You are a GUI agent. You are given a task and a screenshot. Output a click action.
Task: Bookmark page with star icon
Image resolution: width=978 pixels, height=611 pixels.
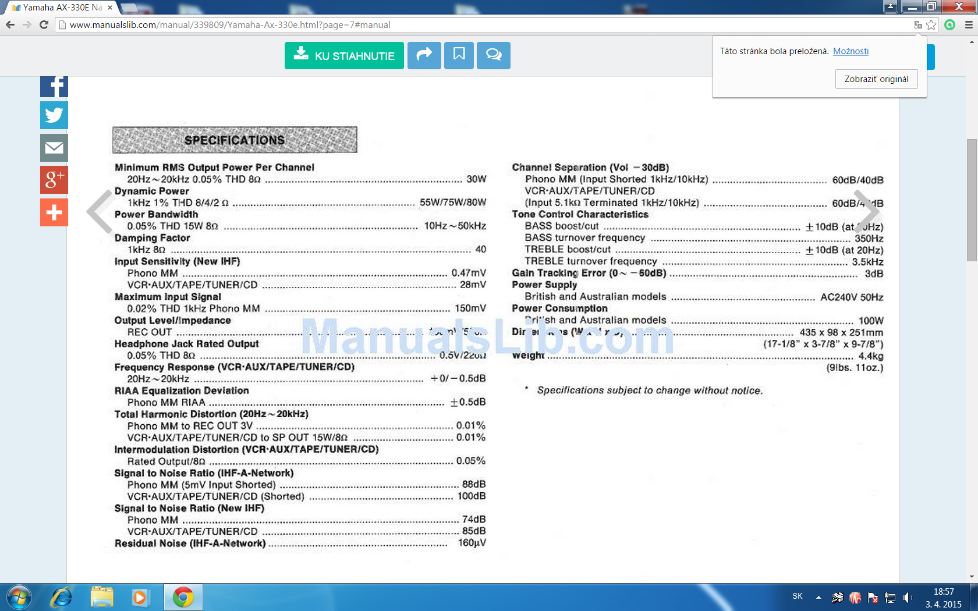click(x=931, y=25)
